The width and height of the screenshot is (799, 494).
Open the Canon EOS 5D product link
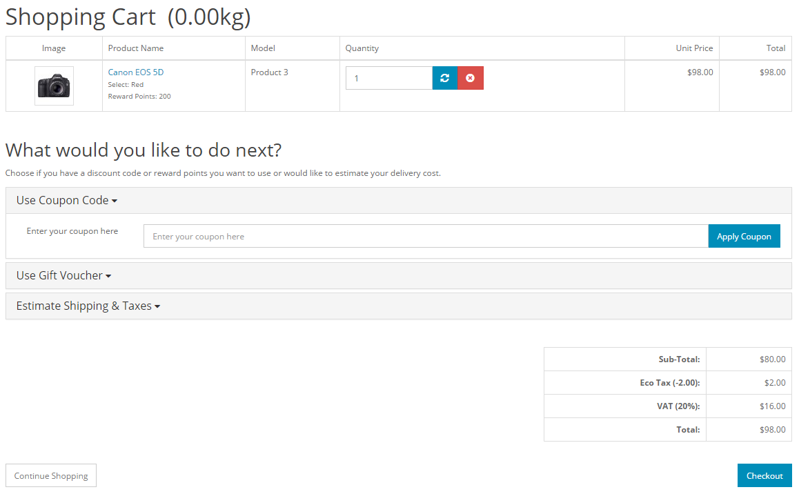(x=136, y=72)
